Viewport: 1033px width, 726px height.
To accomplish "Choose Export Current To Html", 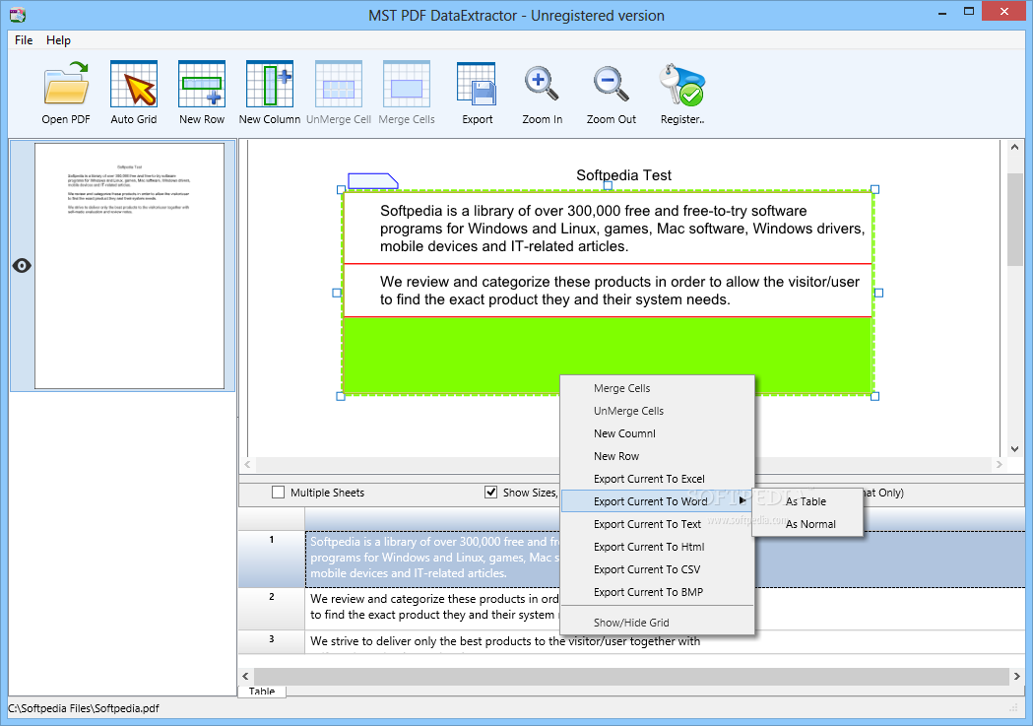I will (657, 547).
